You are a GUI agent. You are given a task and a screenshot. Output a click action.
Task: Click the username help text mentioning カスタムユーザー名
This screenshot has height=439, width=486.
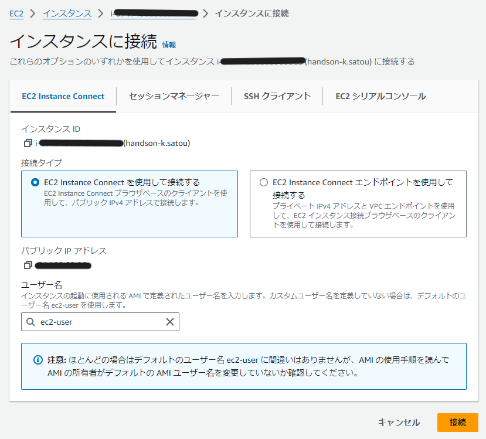click(244, 300)
